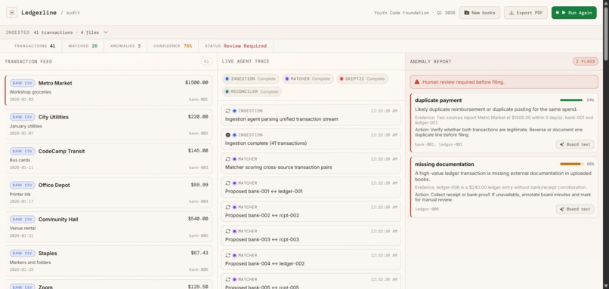Click the $540.00 amount on Community Hall
Screen dimensions: 609x289
[198, 219]
